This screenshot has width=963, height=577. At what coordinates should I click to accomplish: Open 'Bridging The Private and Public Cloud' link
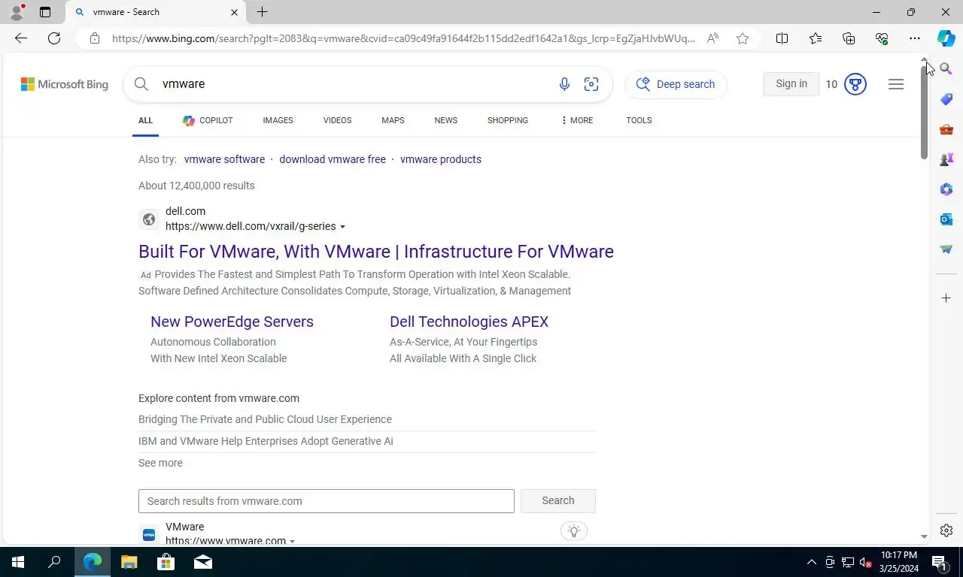265,419
